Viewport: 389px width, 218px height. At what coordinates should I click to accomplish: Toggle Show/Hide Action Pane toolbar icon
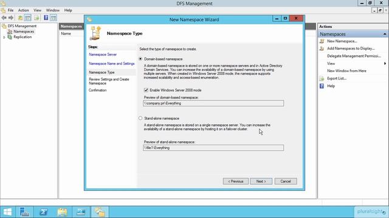53,18
